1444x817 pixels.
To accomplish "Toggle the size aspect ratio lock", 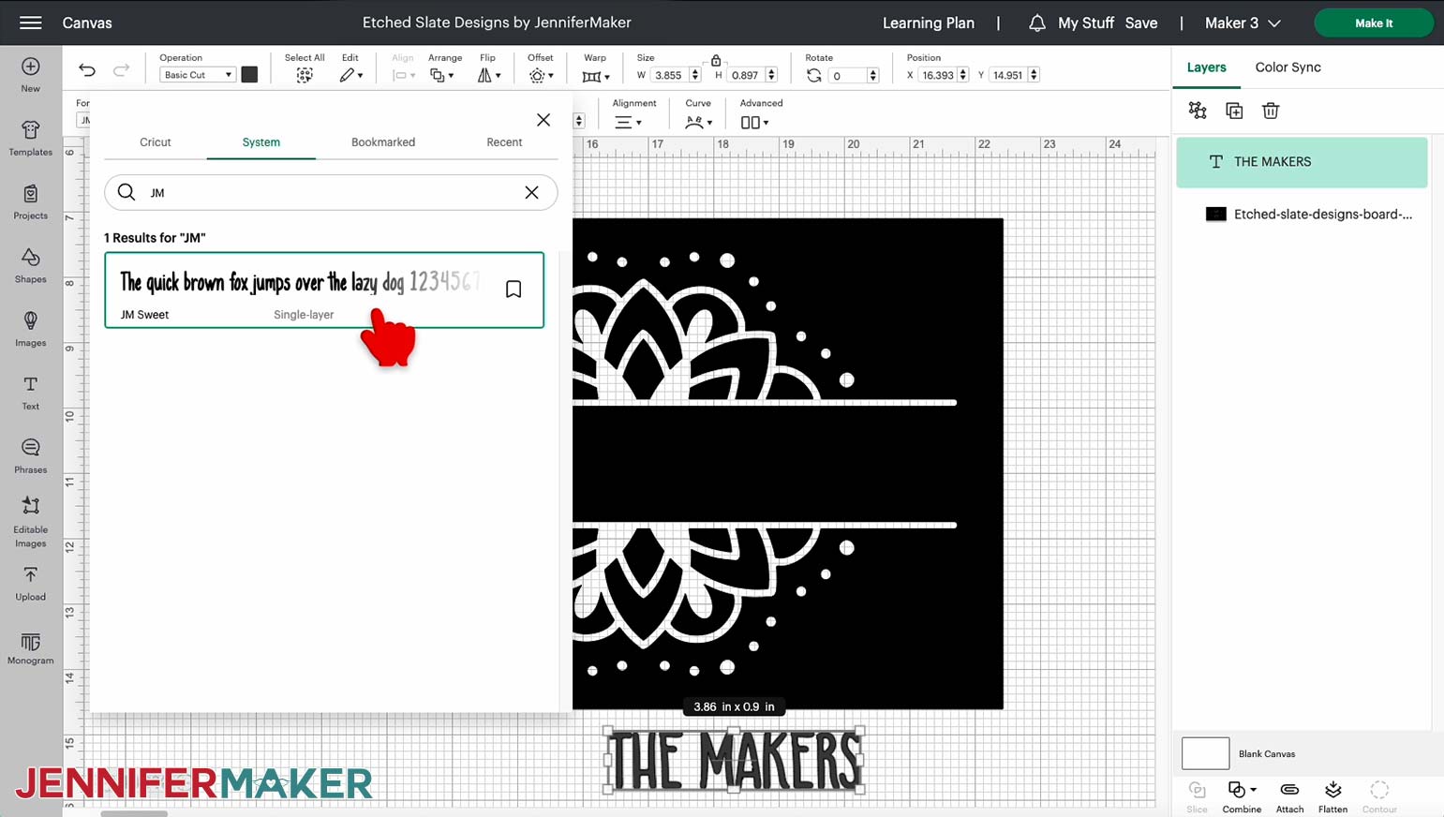I will (x=716, y=59).
